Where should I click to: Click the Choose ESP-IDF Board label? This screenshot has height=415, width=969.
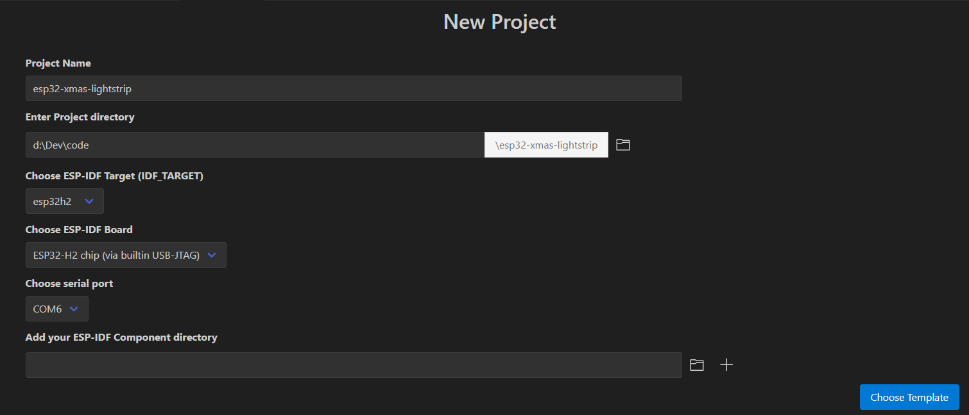(x=79, y=229)
